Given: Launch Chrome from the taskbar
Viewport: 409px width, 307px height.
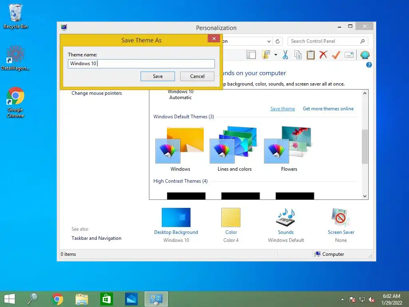Looking at the screenshot, I should point(58,299).
